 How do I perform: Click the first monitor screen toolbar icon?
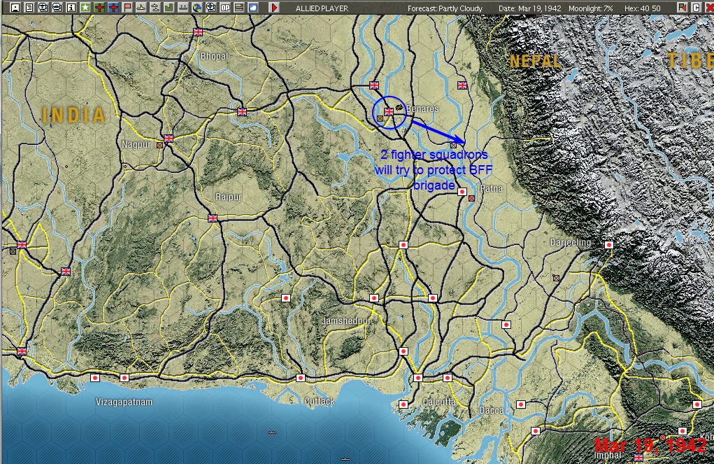coord(43,7)
